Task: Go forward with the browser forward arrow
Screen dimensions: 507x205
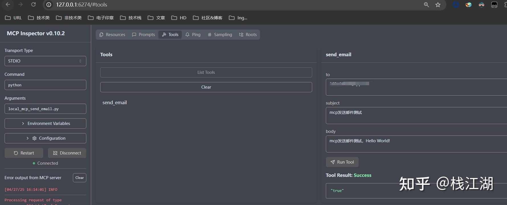Action: 21,5
